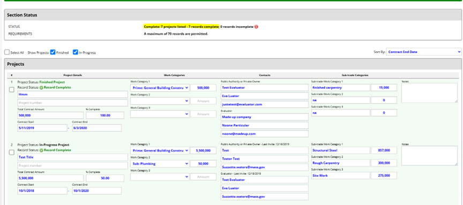This screenshot has height=205, width=463.
Task: Click the owner email justatest@evaluator.com field
Action: pos(265,104)
